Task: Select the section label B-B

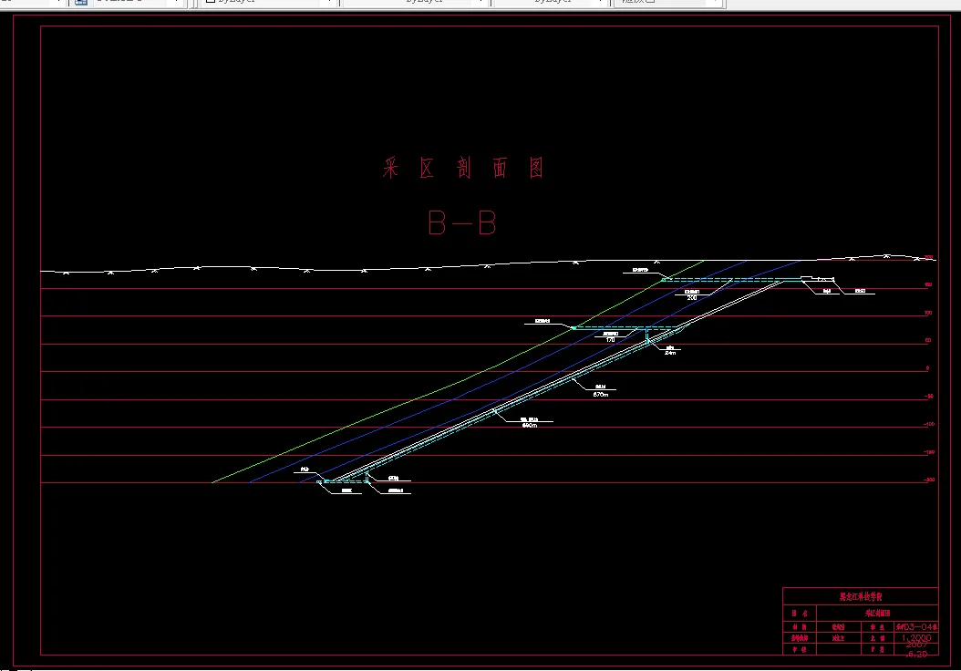Action: pos(462,223)
